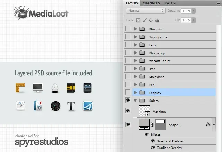
Task: Click the Shape 1 fill color thumbnail
Action: (x=144, y=124)
